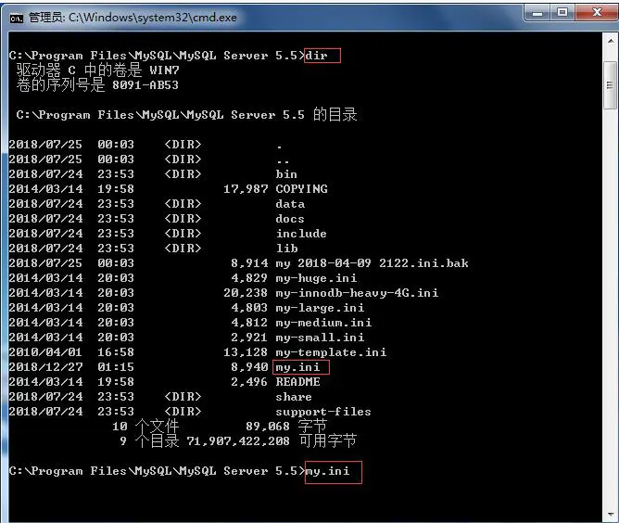Click the scrollbar up arrow
The height and width of the screenshot is (523, 619).
coord(611,41)
